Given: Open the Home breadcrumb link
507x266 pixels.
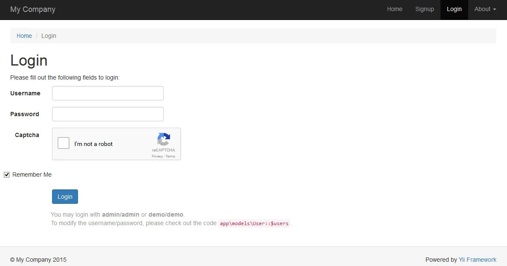Looking at the screenshot, I should (24, 36).
